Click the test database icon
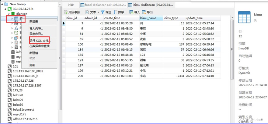This screenshot has height=124, width=268. coord(13,61)
